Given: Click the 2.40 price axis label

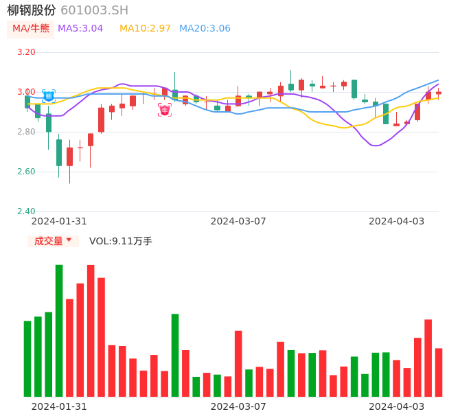Looking at the screenshot, I should (x=26, y=211).
